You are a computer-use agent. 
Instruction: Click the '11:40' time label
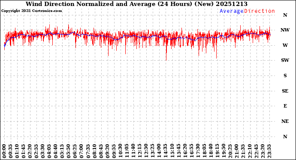coord(133,151)
